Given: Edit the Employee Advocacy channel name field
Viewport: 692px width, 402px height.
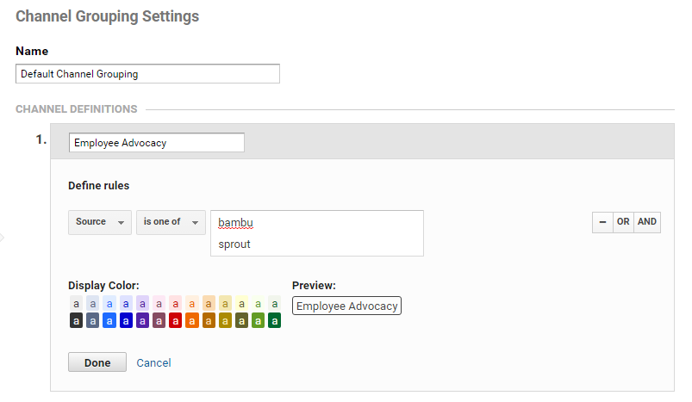Looking at the screenshot, I should (x=157, y=143).
